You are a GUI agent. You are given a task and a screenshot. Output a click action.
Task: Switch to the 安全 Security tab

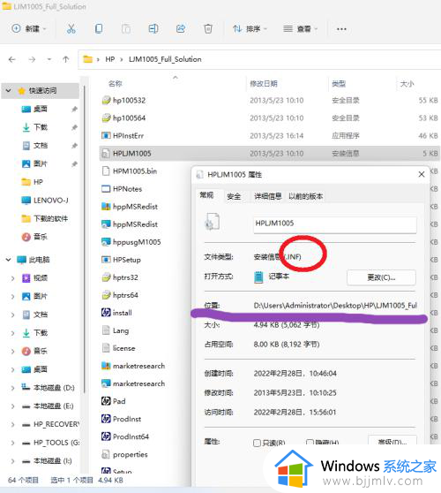(x=234, y=196)
